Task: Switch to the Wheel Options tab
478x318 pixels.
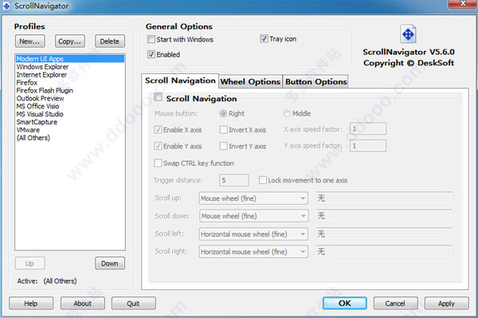Action: coord(250,82)
